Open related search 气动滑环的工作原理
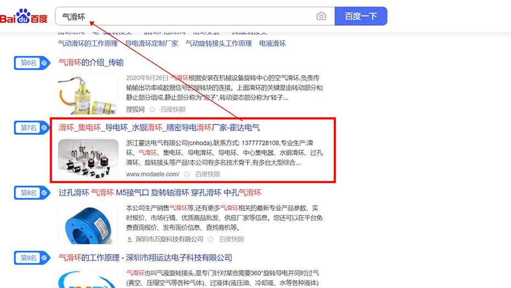This screenshot has width=511, height=288. (88, 43)
